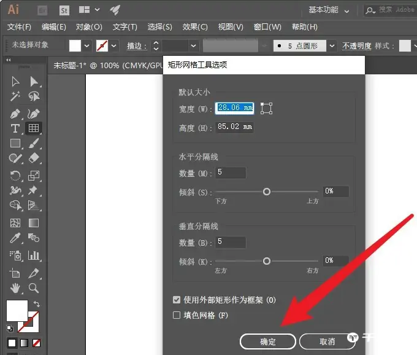Select the Eraser tool
This screenshot has width=417, height=355.
34,158
